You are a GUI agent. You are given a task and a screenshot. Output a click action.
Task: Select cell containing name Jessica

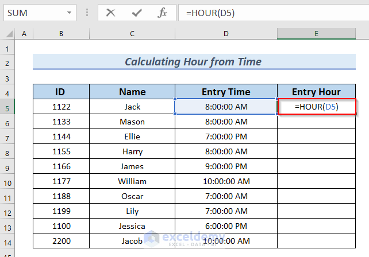[x=132, y=226]
